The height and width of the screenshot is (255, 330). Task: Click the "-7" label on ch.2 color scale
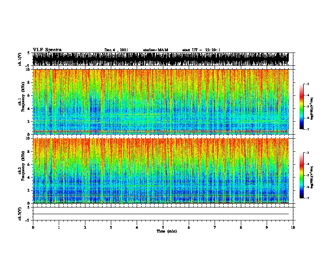pos(307,198)
